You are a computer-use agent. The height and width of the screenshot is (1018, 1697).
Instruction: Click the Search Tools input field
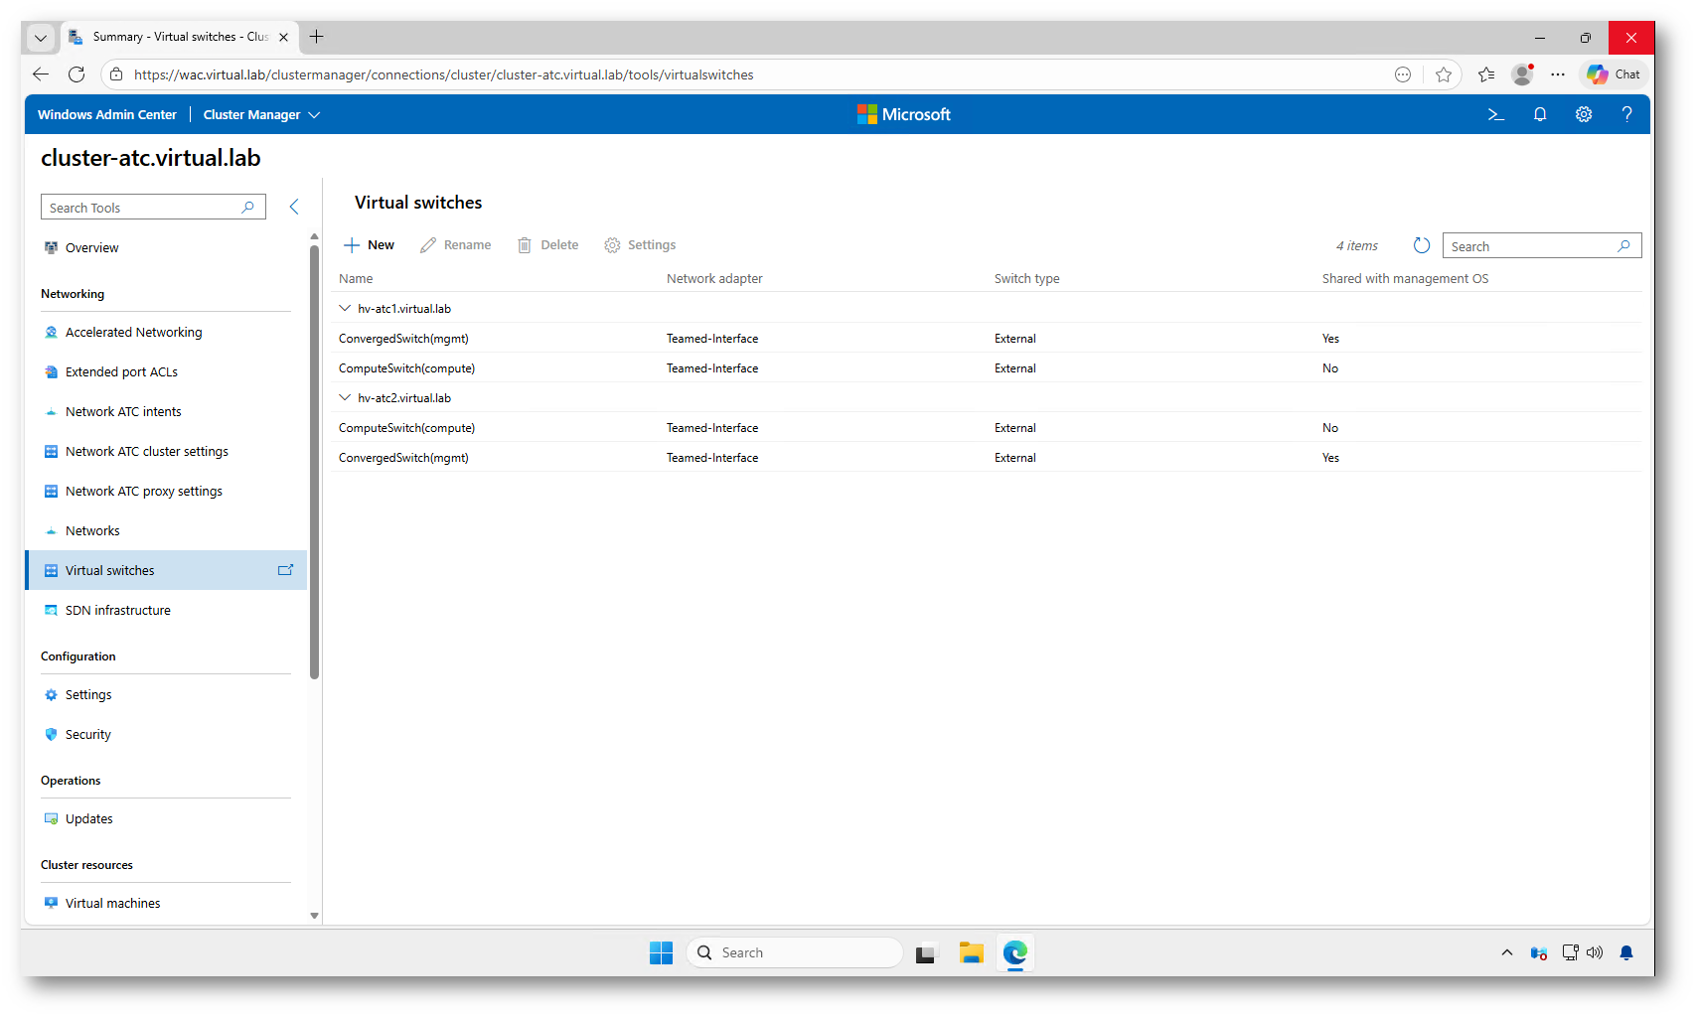[x=144, y=208]
